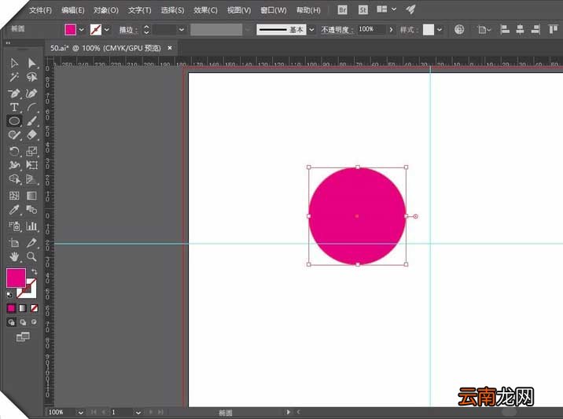
Task: Open the arrange documents dropdown
Action: tap(386, 9)
